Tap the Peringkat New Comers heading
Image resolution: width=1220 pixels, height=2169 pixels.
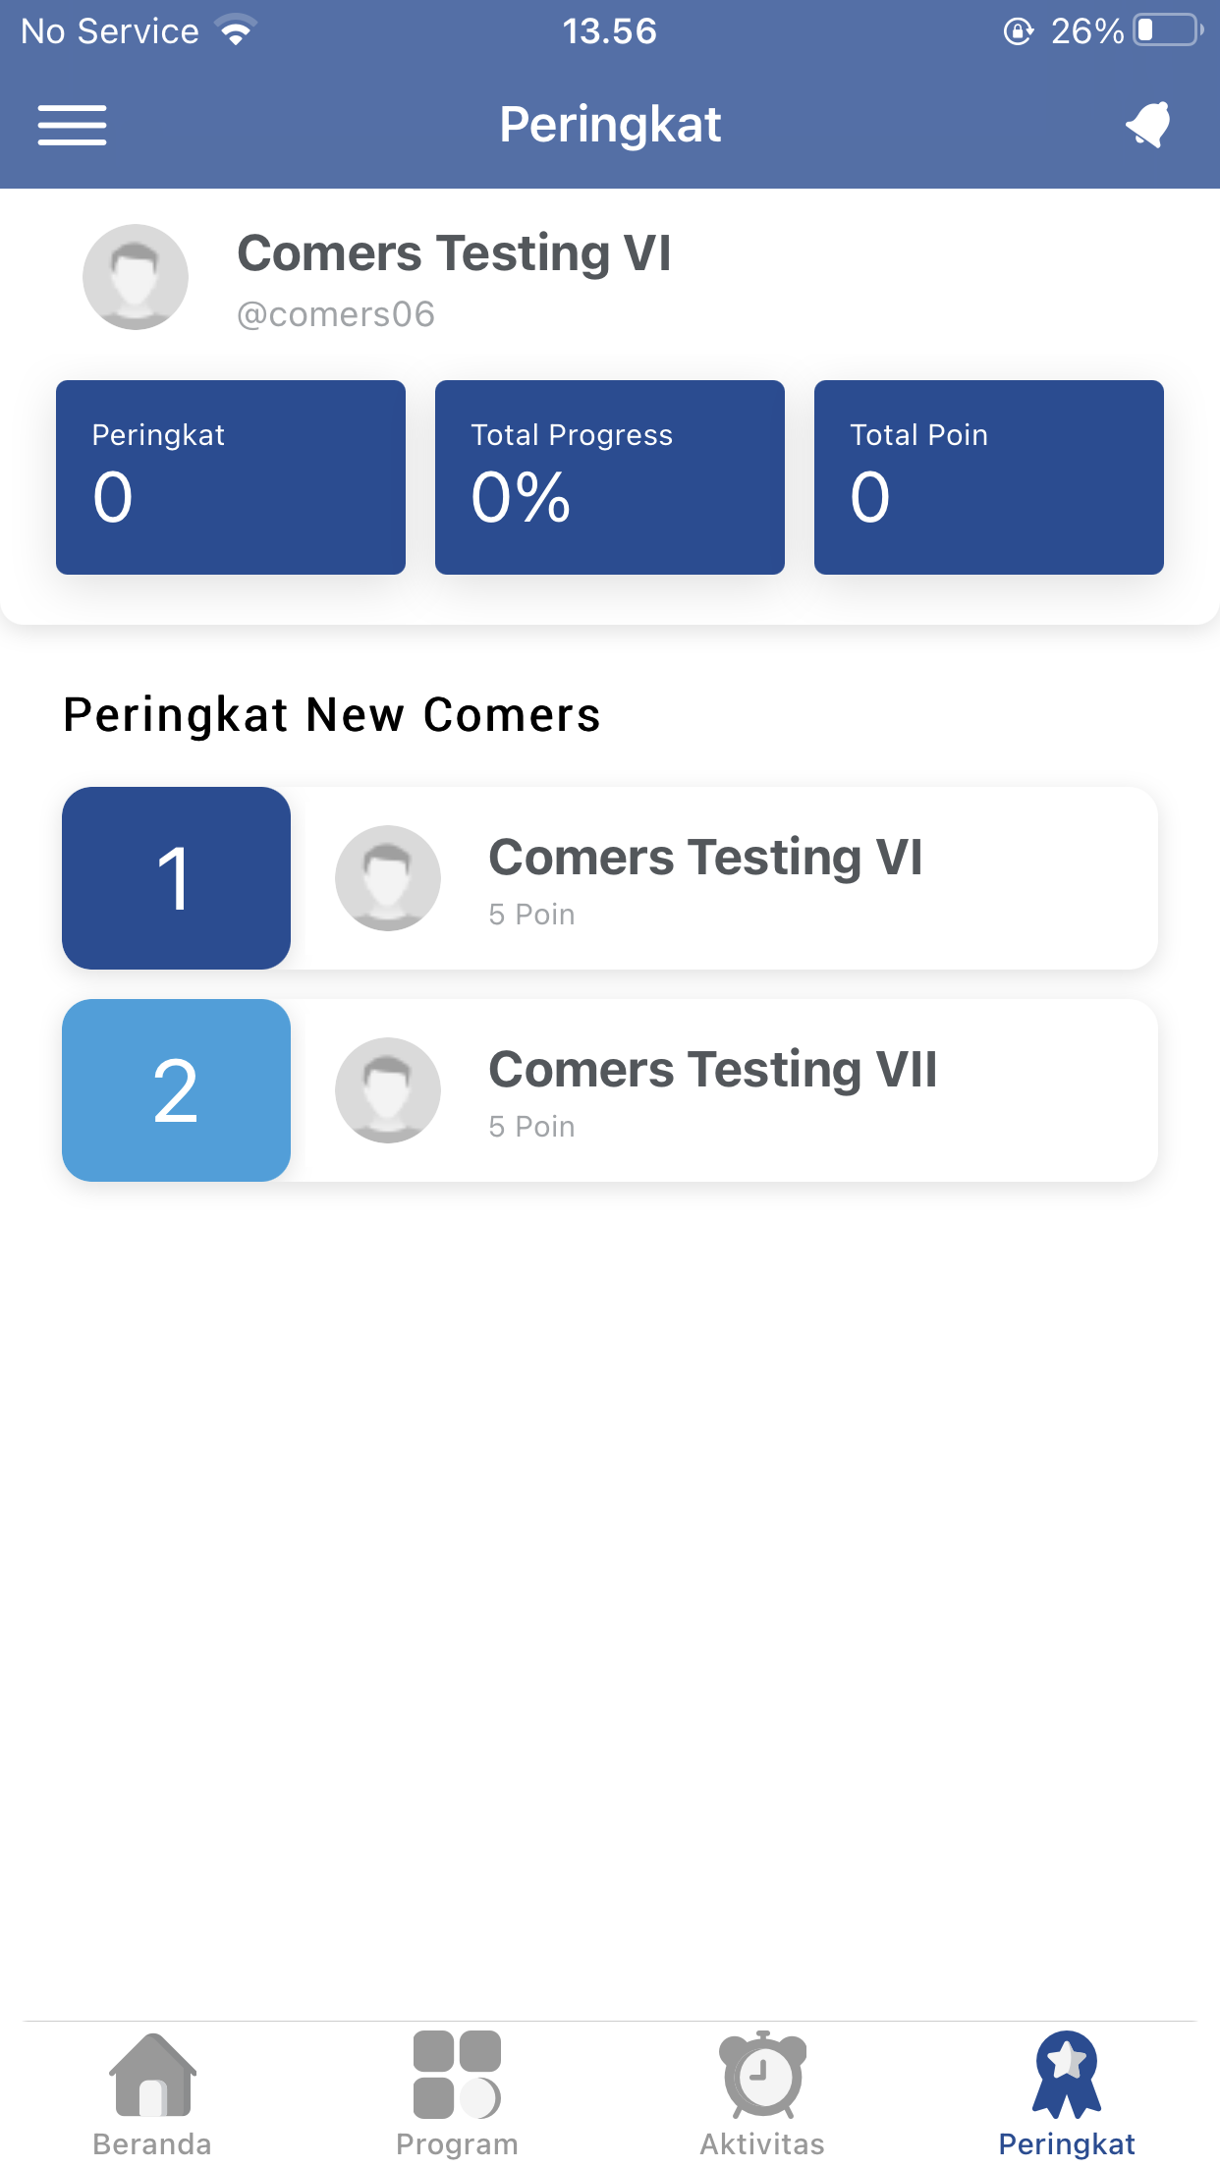coord(332,715)
